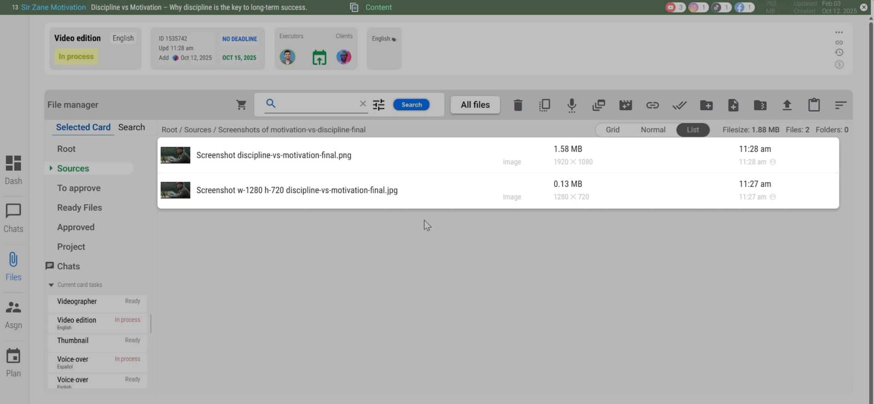The height and width of the screenshot is (404, 874).
Task: Click the upload file arrow icon
Action: 787,105
